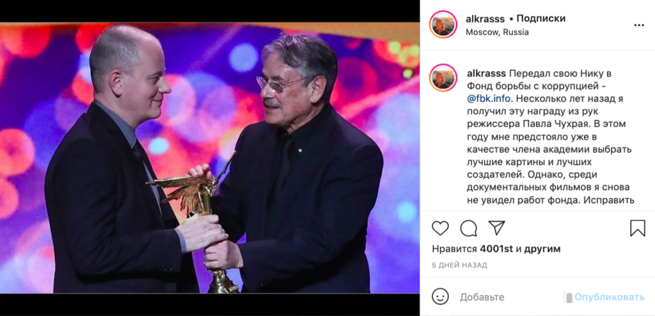Open the 5 ДНЕЙ НАЗАД timestamp
Viewport: 655px width, 316px height.
click(459, 265)
